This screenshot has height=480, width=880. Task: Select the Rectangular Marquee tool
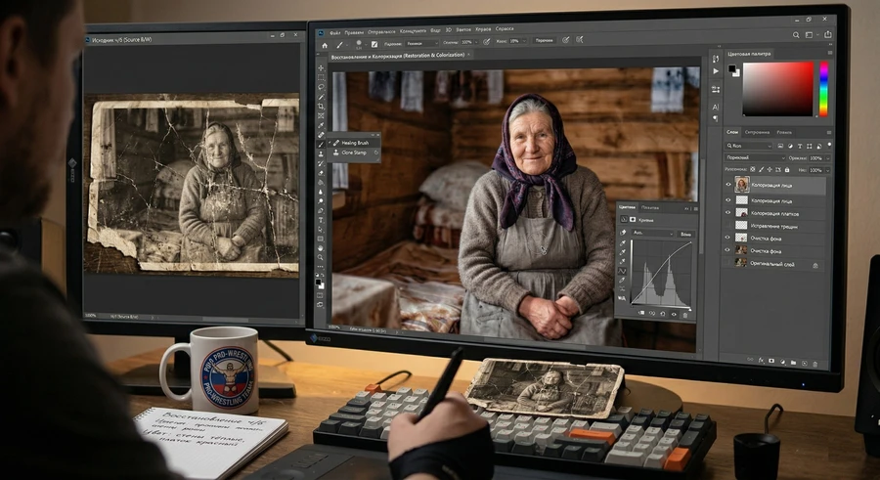tap(321, 78)
